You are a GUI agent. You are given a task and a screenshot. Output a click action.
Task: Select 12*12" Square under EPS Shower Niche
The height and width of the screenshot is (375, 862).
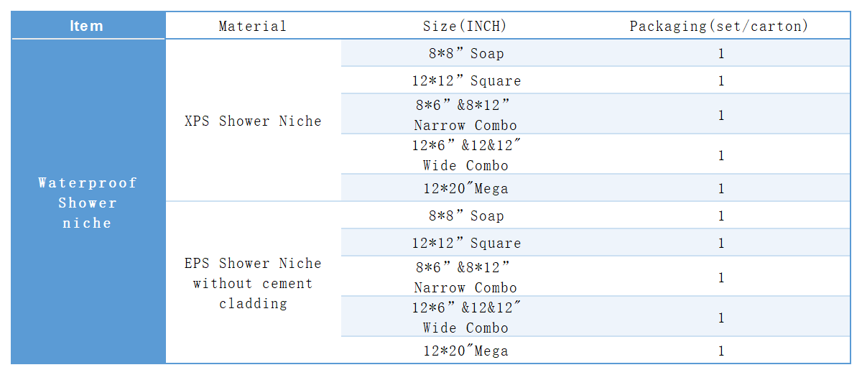465,243
